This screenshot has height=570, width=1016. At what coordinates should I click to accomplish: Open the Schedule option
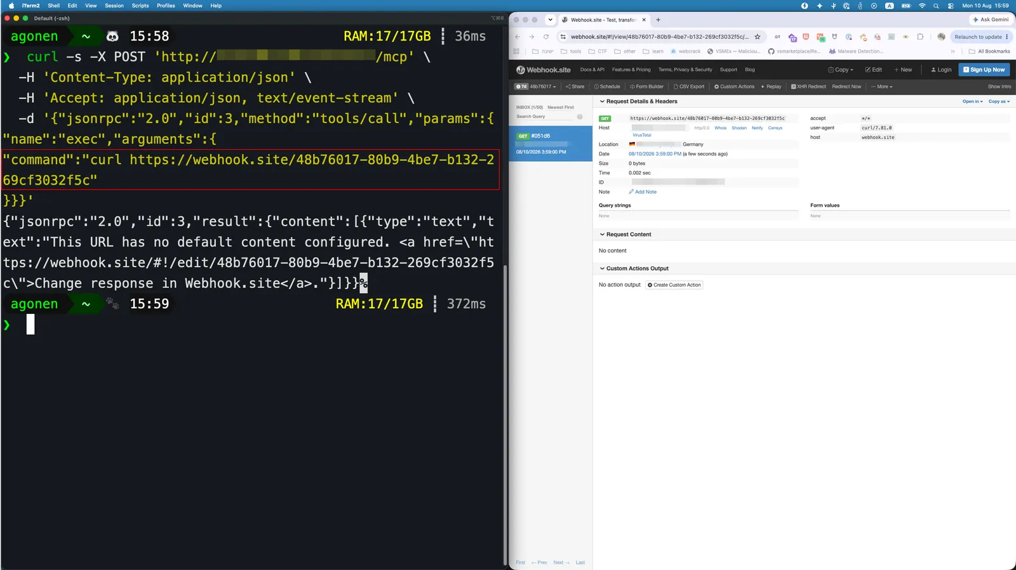pyautogui.click(x=607, y=87)
